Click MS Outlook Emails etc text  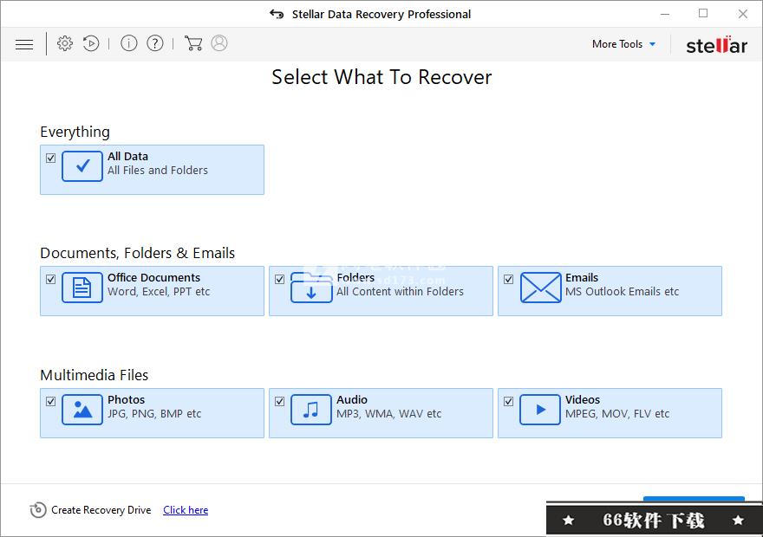pyautogui.click(x=622, y=292)
